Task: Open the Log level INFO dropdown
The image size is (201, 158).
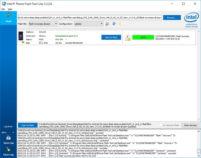Action: point(8,133)
